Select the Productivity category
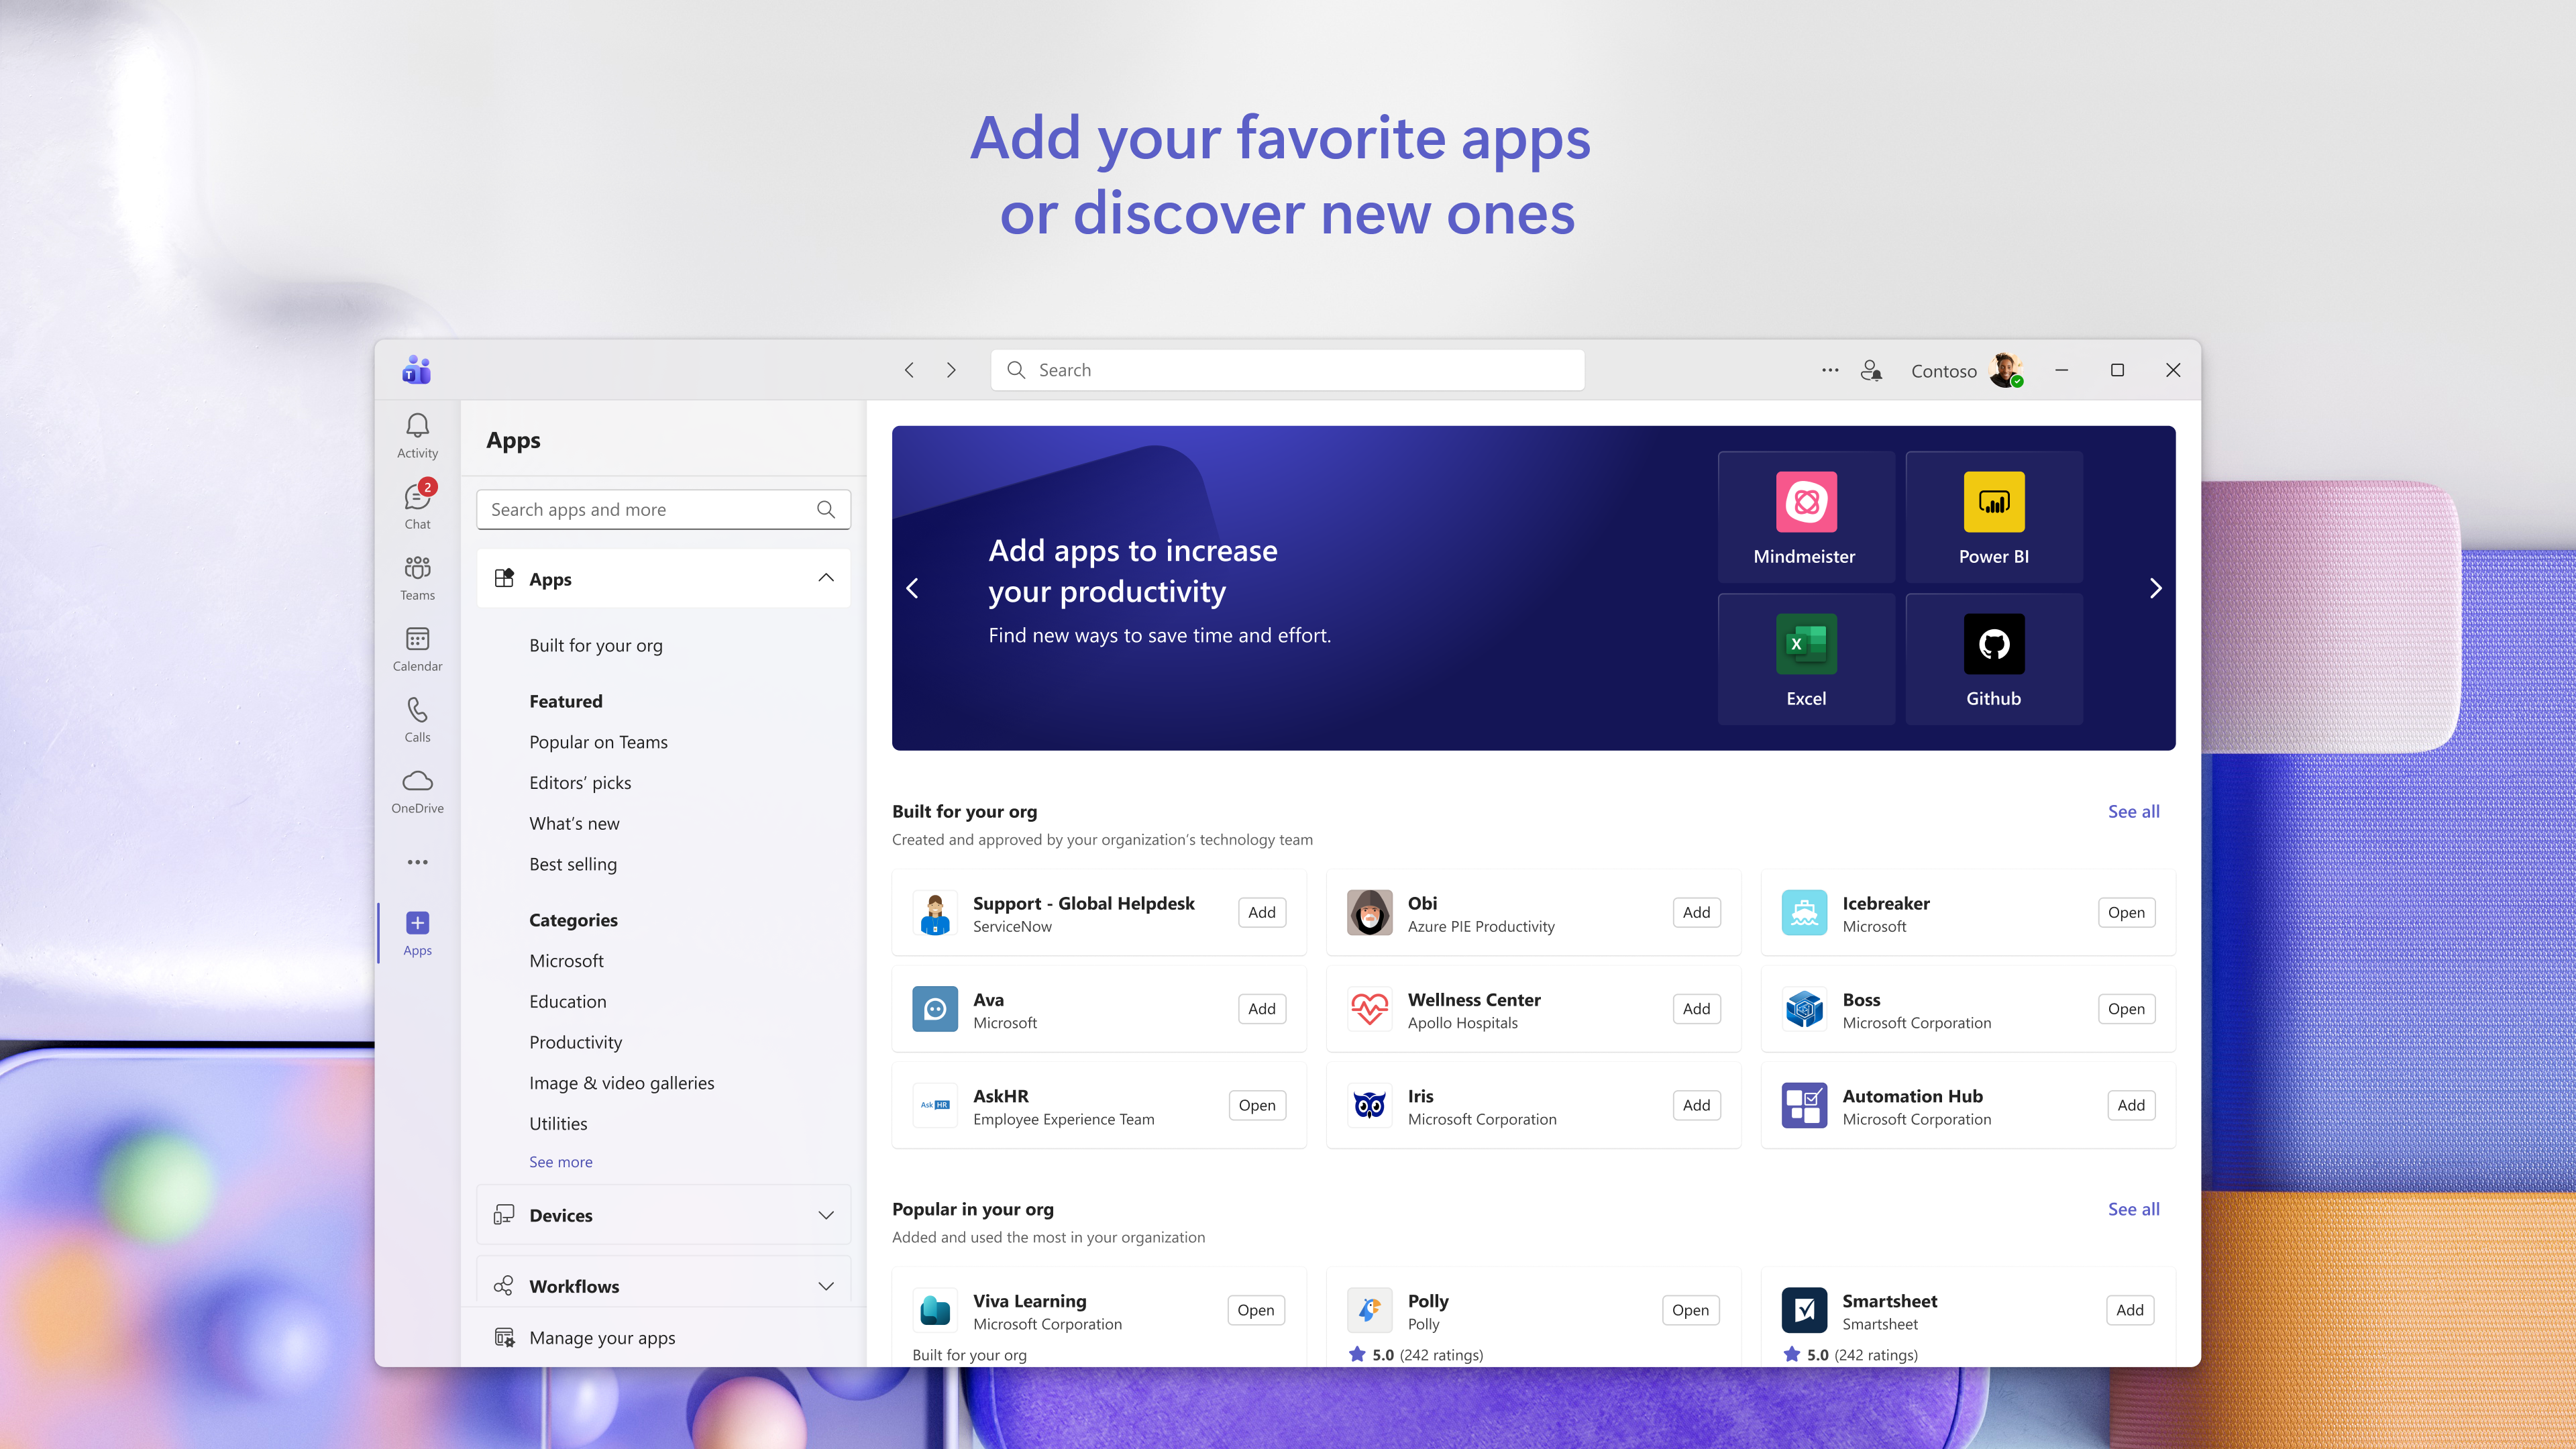 [x=576, y=1042]
